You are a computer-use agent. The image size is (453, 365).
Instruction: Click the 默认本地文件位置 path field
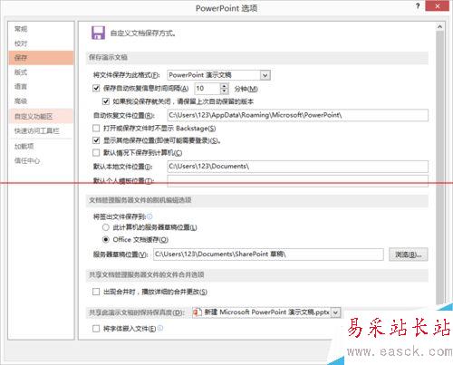pyautogui.click(x=297, y=167)
